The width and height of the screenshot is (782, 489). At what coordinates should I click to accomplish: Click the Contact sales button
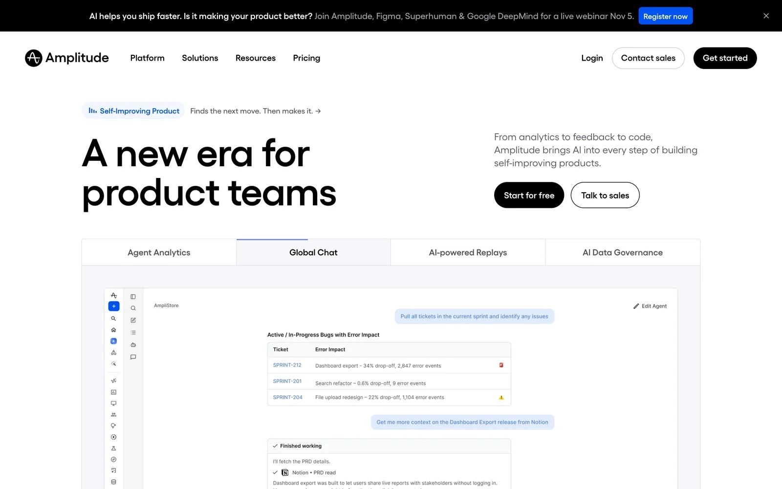[x=648, y=58]
